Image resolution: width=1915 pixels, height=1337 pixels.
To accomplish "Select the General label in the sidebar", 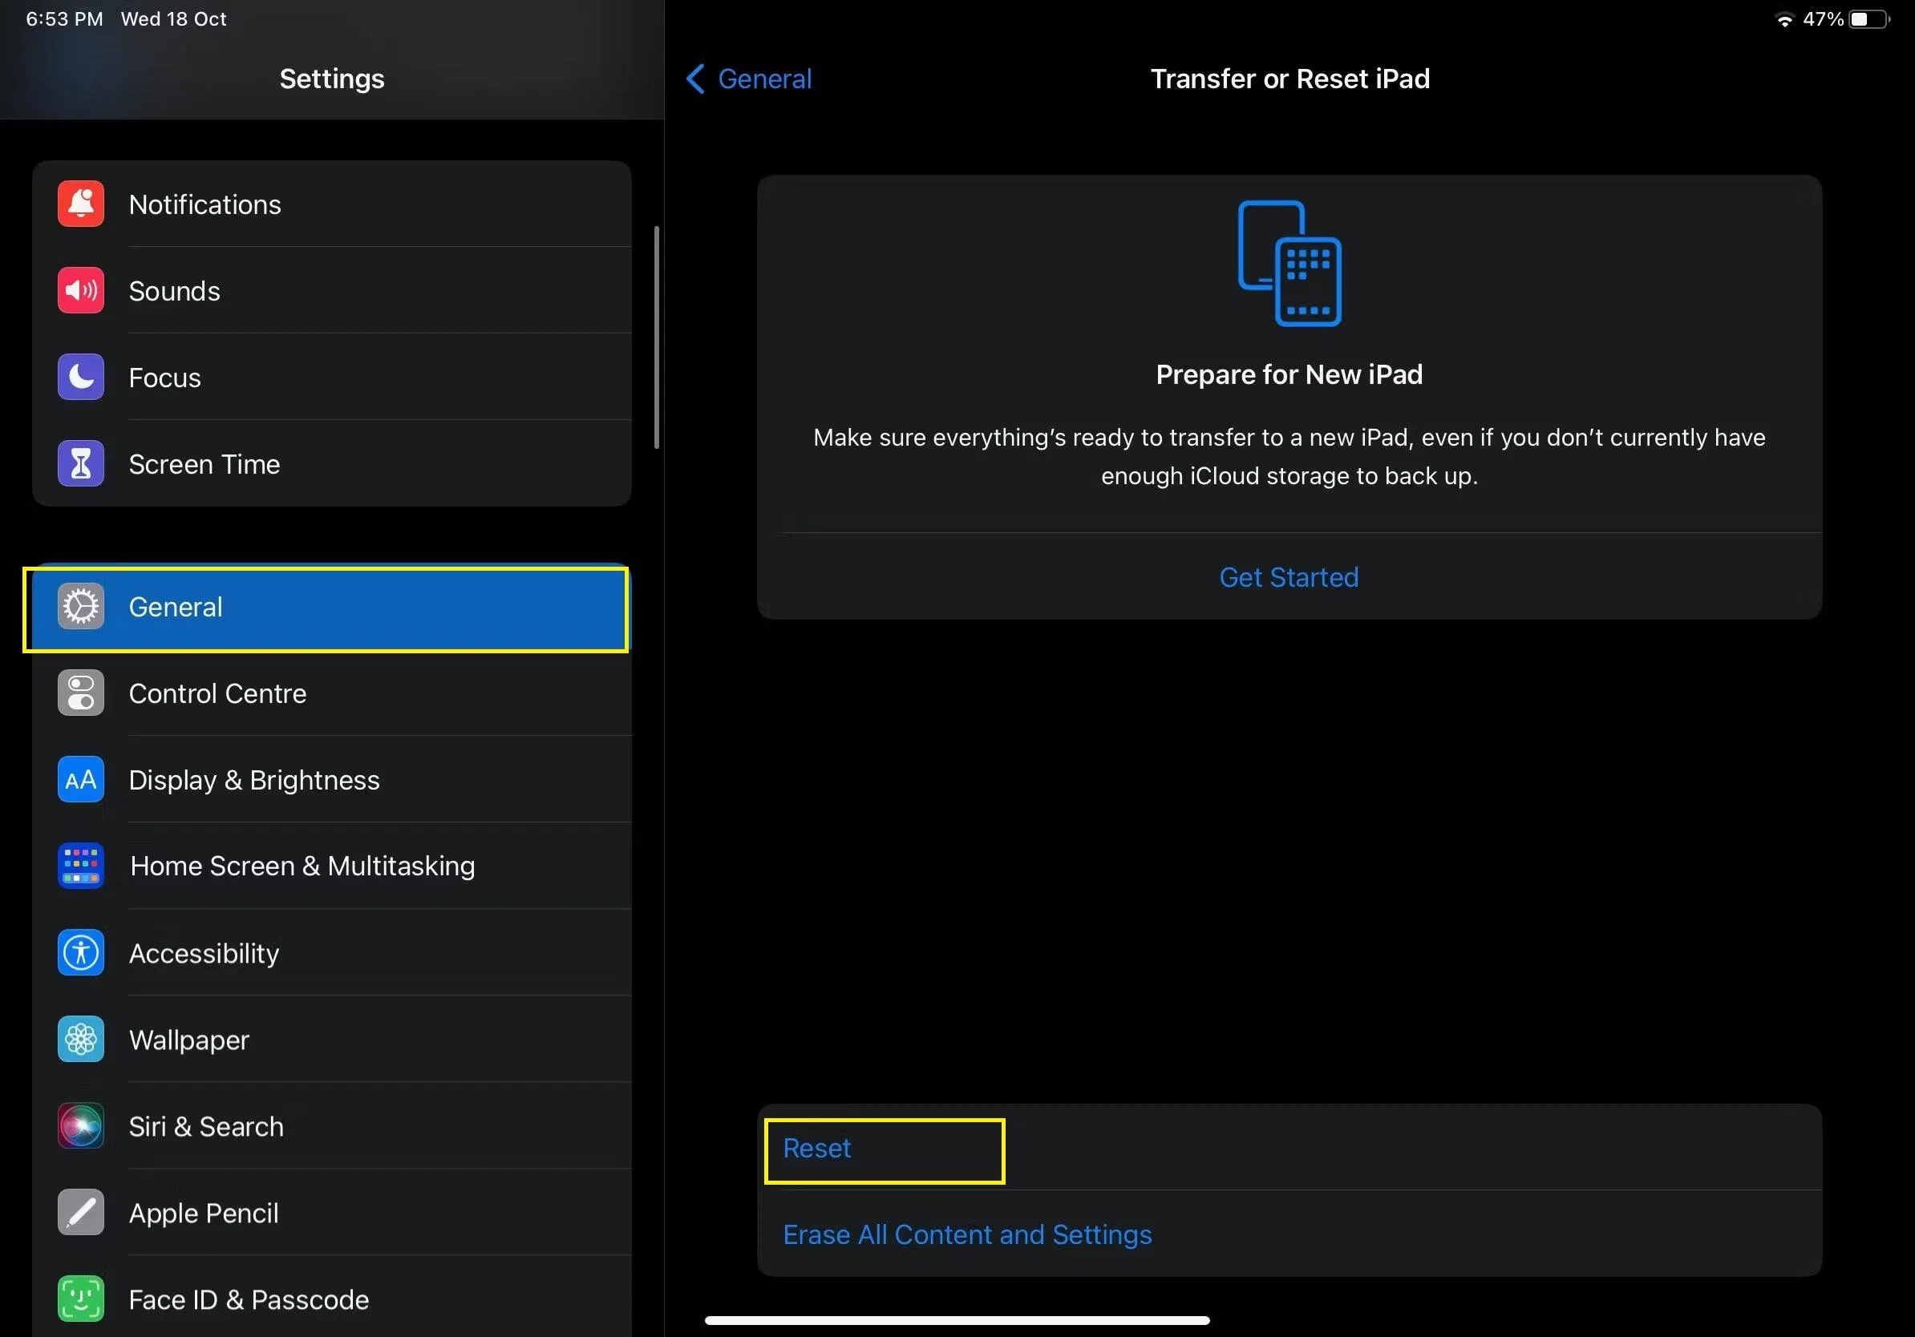I will (x=176, y=608).
